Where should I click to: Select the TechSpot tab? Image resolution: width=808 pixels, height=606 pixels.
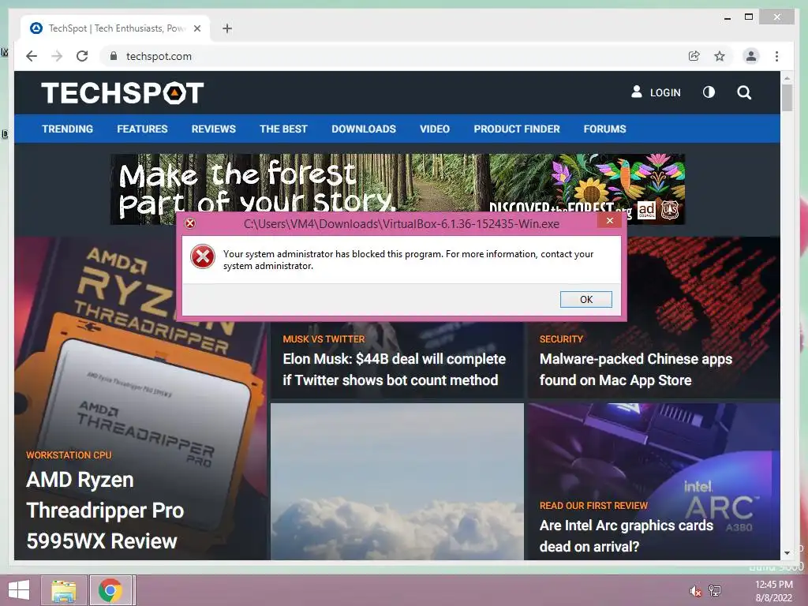115,28
